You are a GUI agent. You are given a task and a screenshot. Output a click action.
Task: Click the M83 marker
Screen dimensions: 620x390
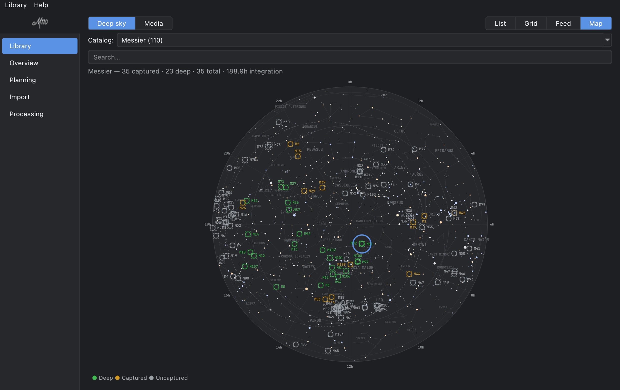(x=296, y=344)
